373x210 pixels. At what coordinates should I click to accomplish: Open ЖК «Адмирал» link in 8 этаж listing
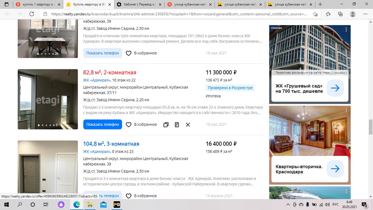(x=97, y=152)
